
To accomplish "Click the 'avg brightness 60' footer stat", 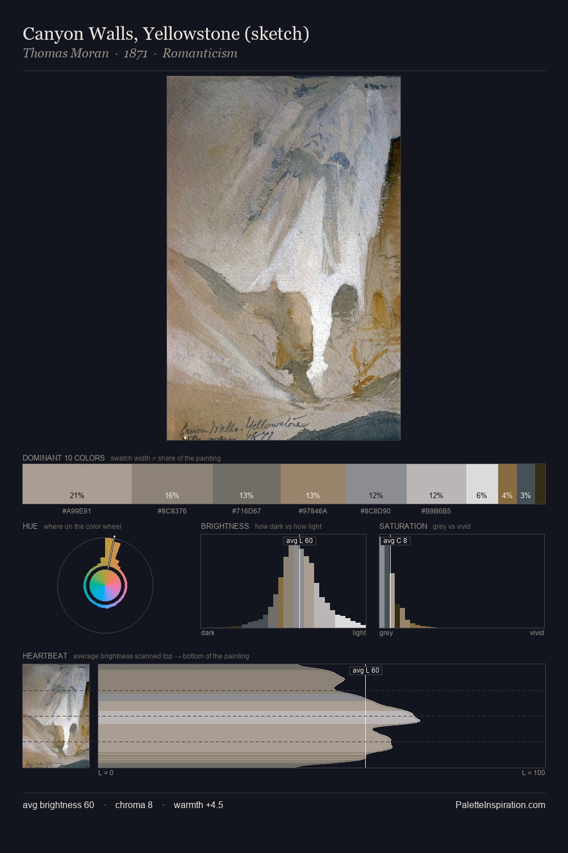I will (x=59, y=805).
